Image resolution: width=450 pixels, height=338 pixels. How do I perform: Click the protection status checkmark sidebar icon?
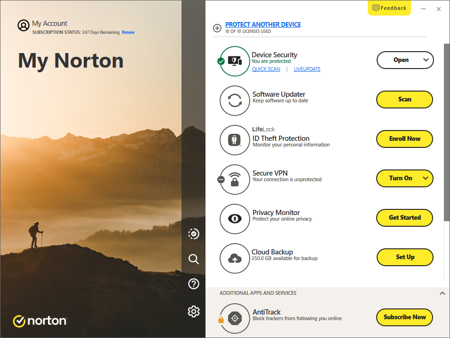[x=193, y=233]
